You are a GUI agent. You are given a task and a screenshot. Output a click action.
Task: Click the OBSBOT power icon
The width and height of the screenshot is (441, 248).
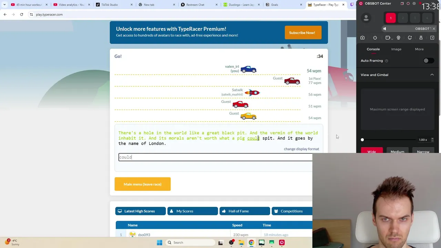coord(375,38)
